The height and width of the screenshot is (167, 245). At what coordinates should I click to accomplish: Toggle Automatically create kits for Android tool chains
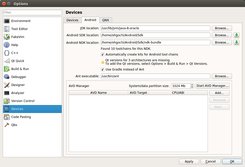pyautogui.click(x=103, y=54)
